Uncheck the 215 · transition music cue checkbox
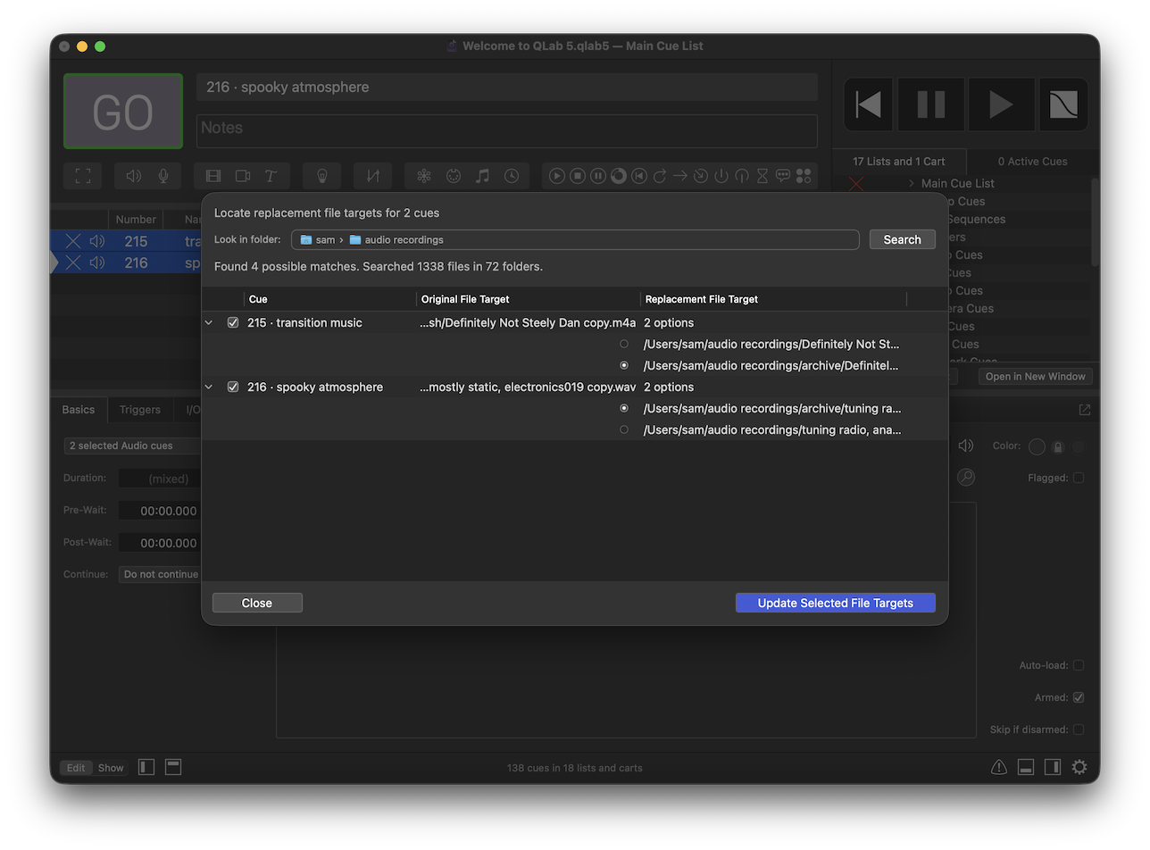 tap(233, 322)
